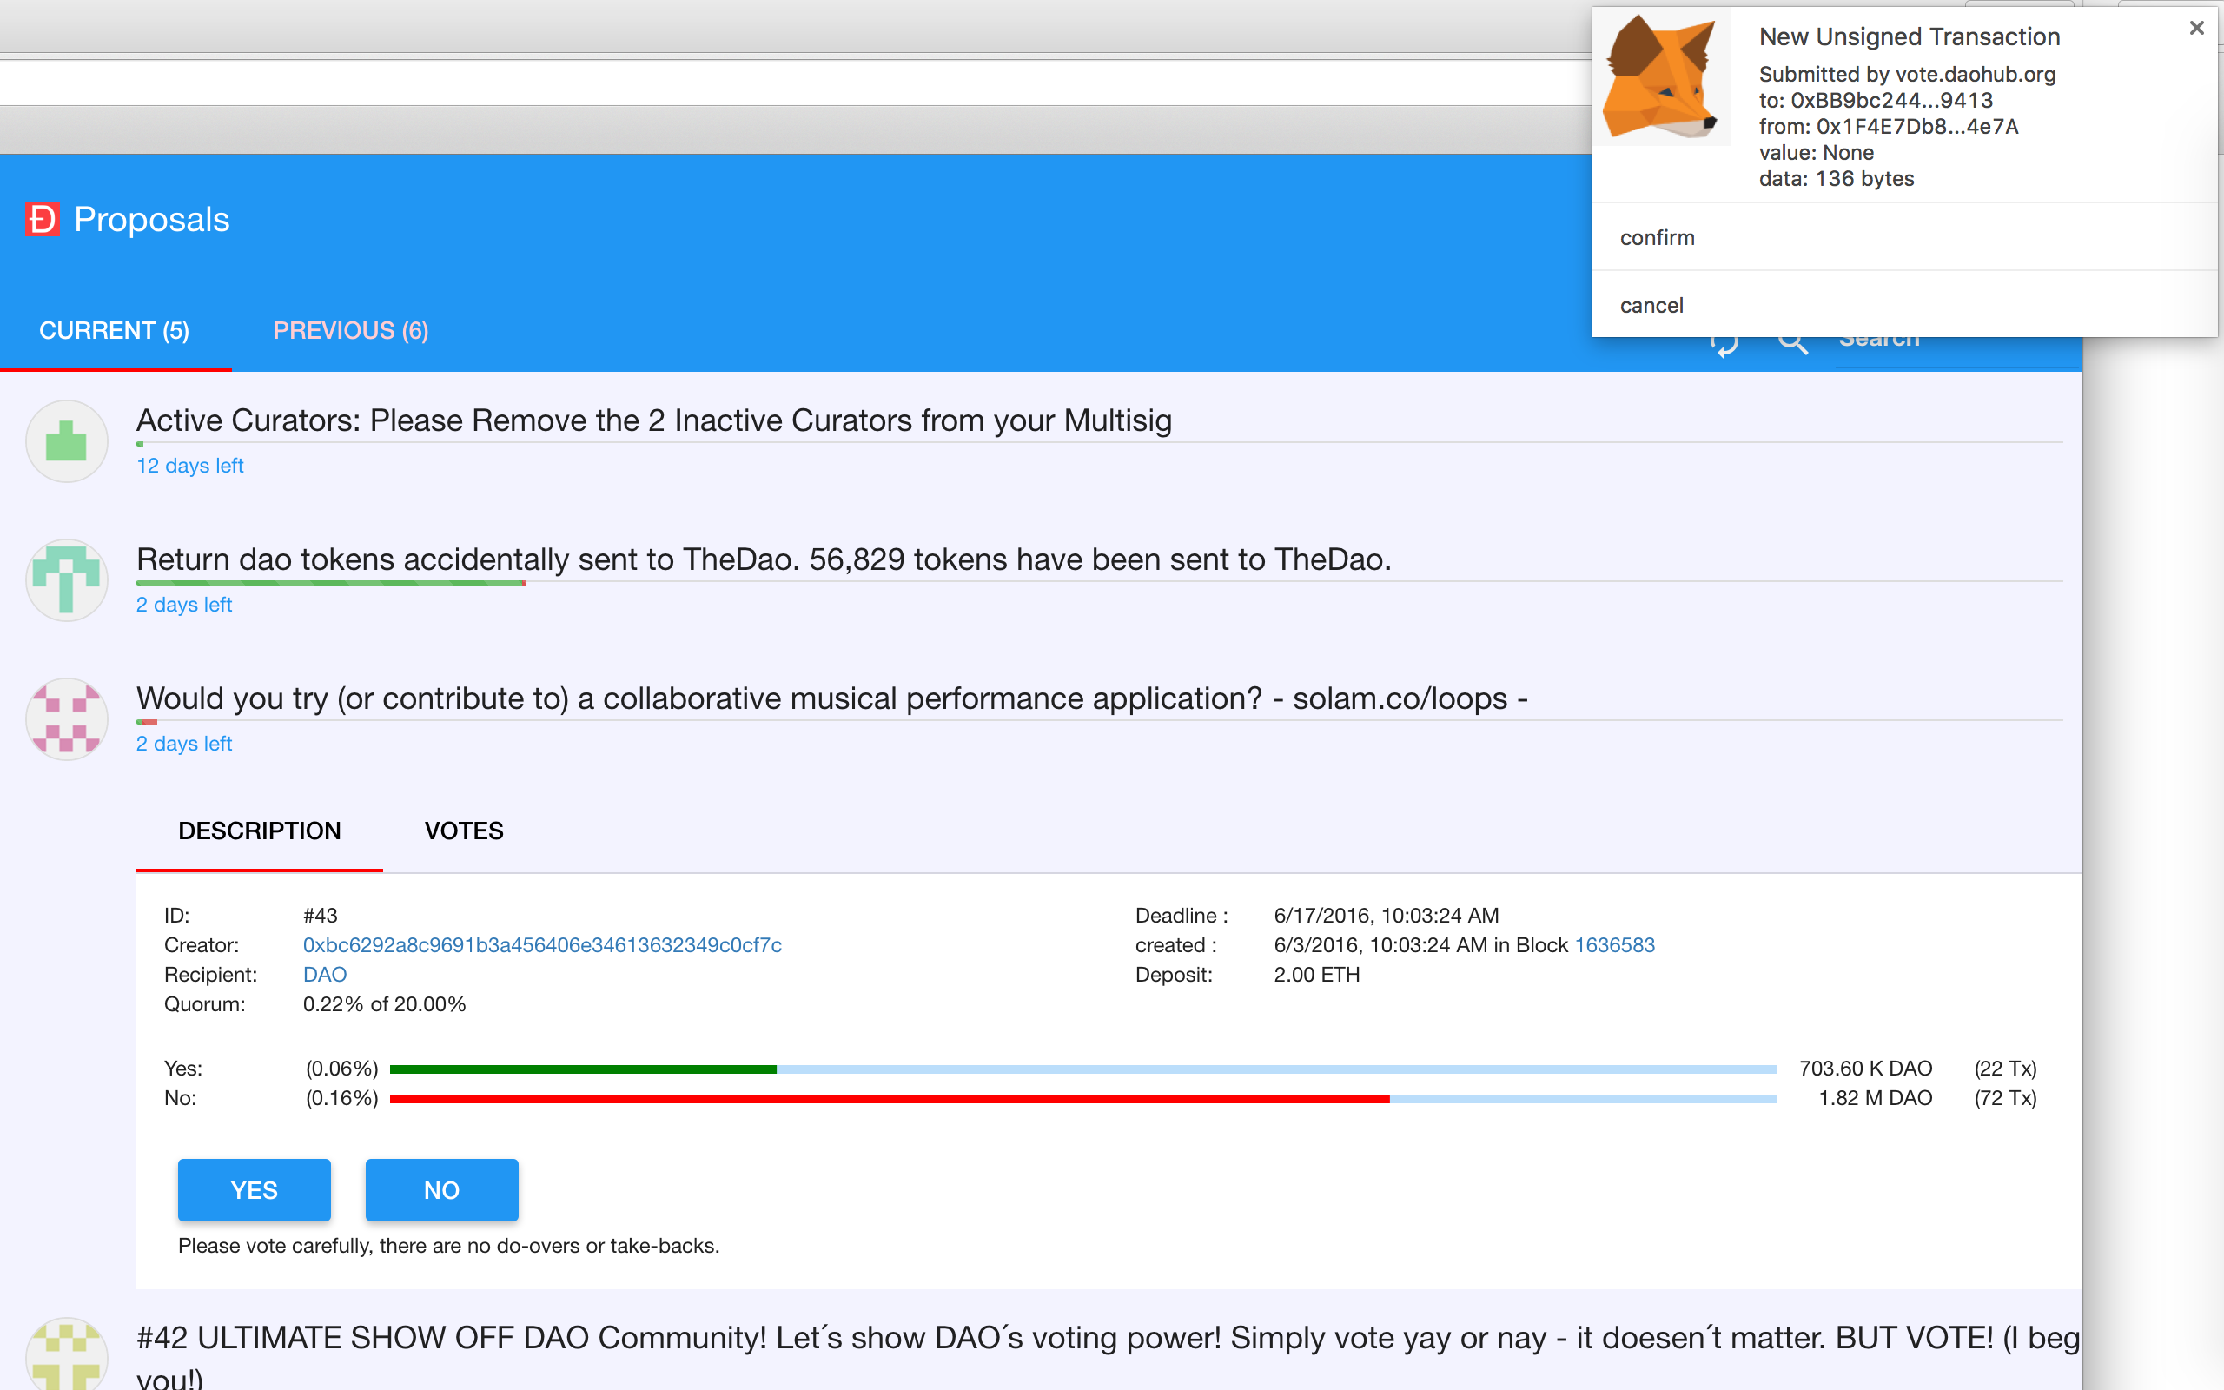Click the (22 Tx) yes transaction count
The width and height of the screenshot is (2224, 1390).
[2005, 1069]
